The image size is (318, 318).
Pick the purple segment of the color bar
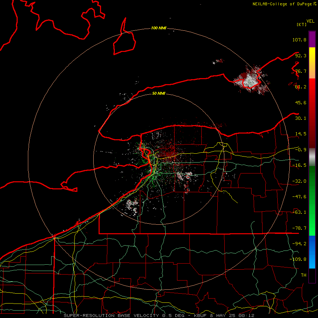pyautogui.click(x=312, y=39)
